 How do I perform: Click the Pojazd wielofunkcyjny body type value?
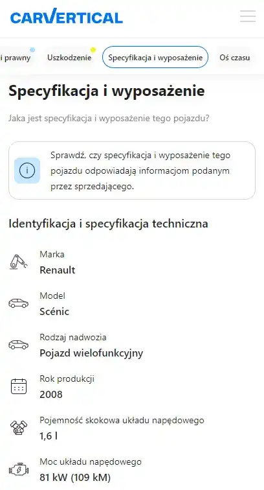91,353
